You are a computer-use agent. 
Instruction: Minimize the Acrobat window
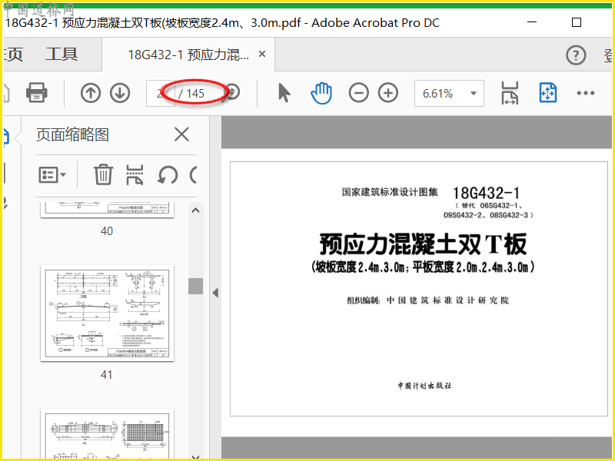tap(532, 22)
